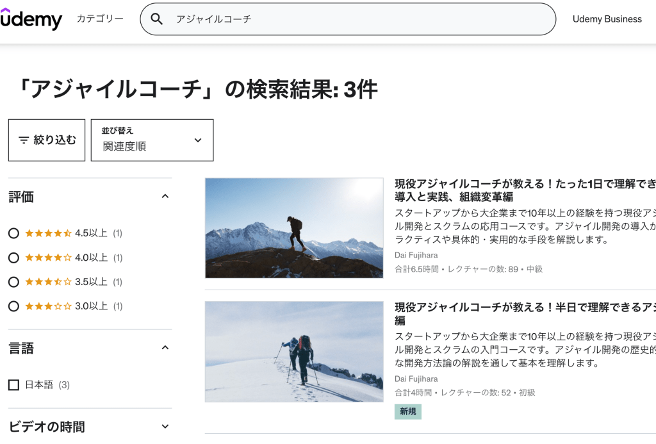The image size is (656, 444).
Task: Collapse the 評価 rating section
Action: point(165,196)
